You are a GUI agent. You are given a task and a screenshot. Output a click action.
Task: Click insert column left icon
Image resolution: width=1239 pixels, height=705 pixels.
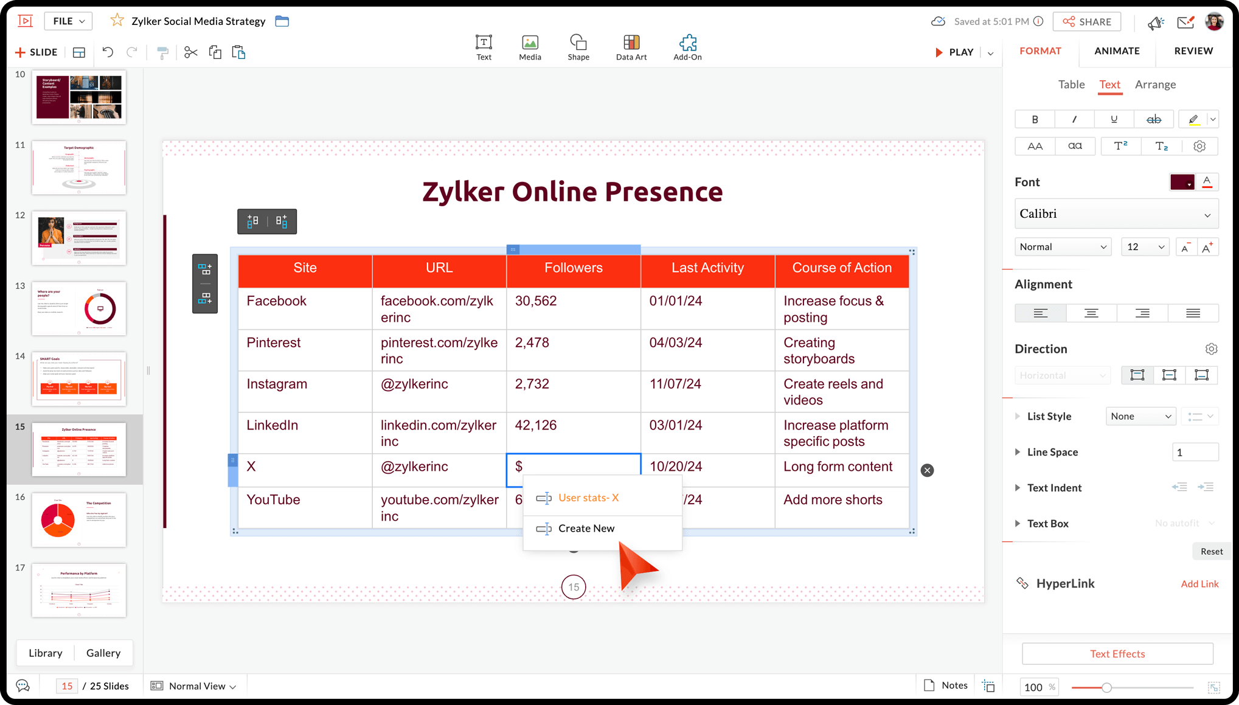253,221
